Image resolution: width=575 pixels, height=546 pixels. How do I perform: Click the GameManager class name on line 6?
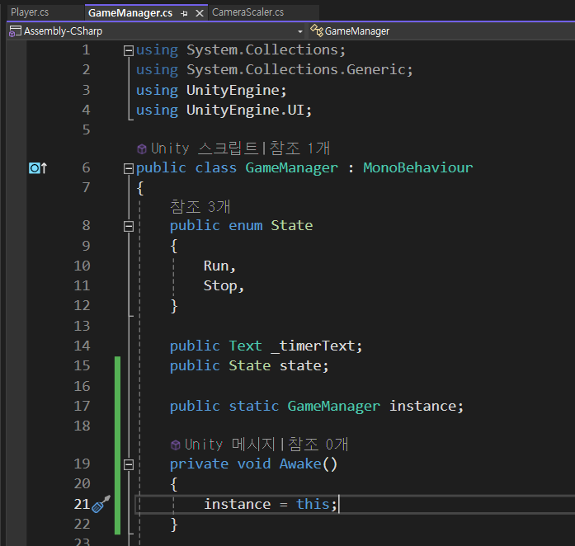pos(291,168)
